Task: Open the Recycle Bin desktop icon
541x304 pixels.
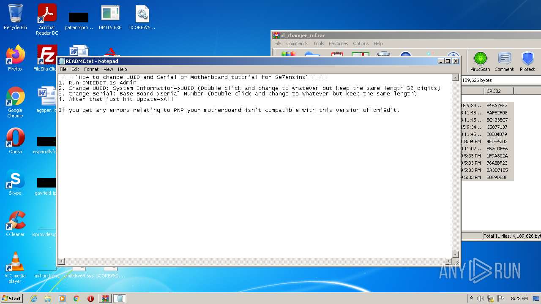Action: tap(15, 17)
